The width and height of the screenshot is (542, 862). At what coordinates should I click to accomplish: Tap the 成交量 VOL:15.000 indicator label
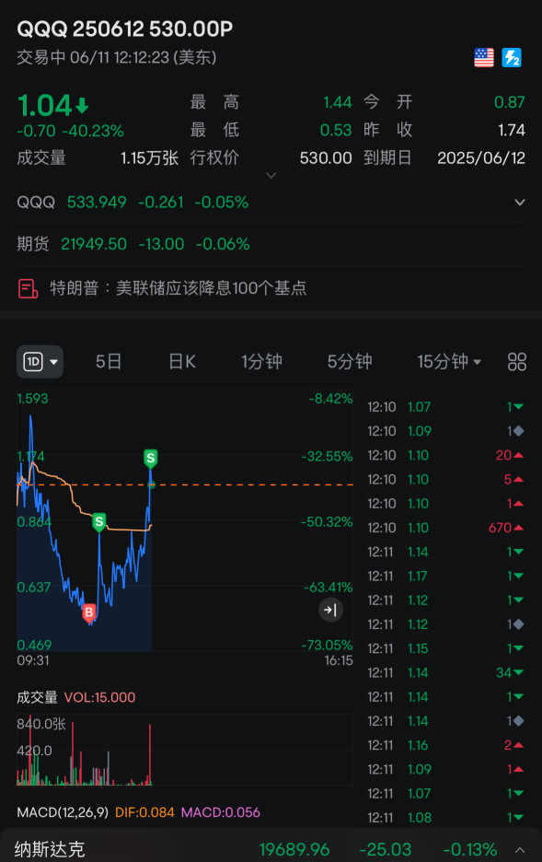[x=76, y=698]
